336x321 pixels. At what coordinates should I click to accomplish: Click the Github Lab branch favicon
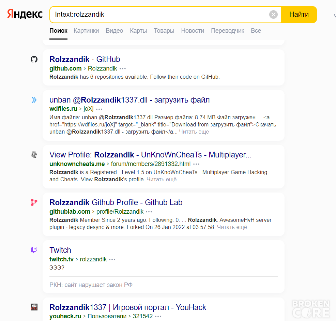click(x=34, y=202)
